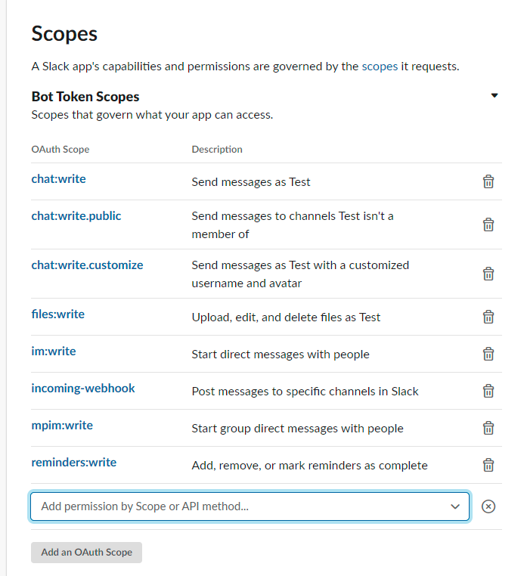Open the incoming-webhook scope link

click(83, 389)
